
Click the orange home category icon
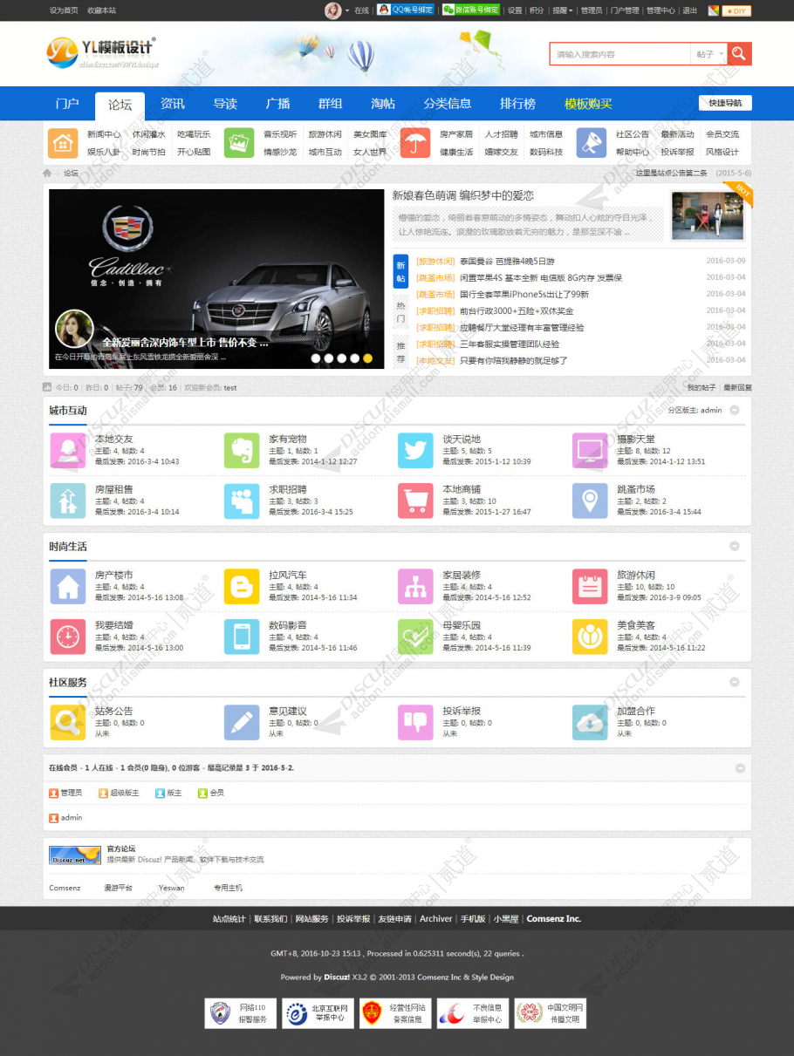click(62, 143)
